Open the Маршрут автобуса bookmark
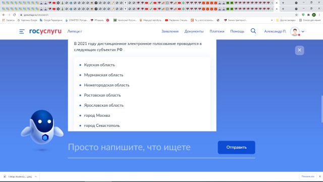 [151, 20]
